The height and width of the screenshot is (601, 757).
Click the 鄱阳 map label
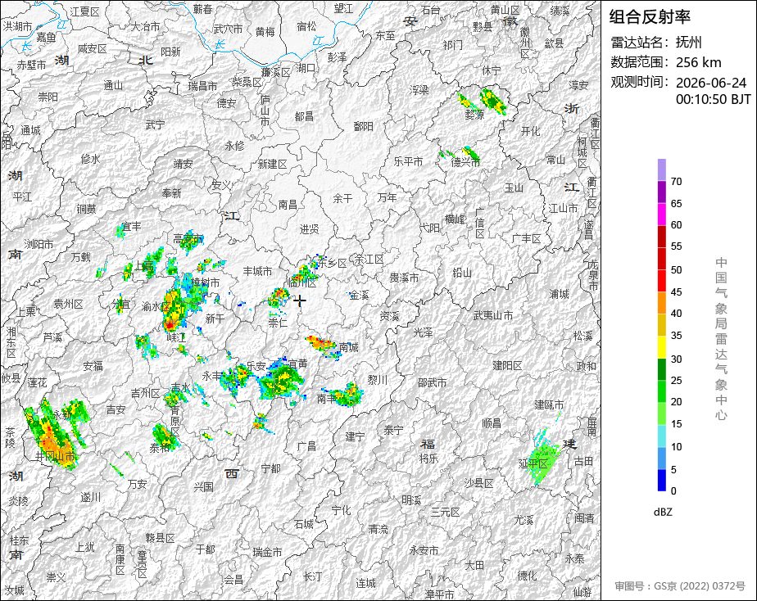363,126
